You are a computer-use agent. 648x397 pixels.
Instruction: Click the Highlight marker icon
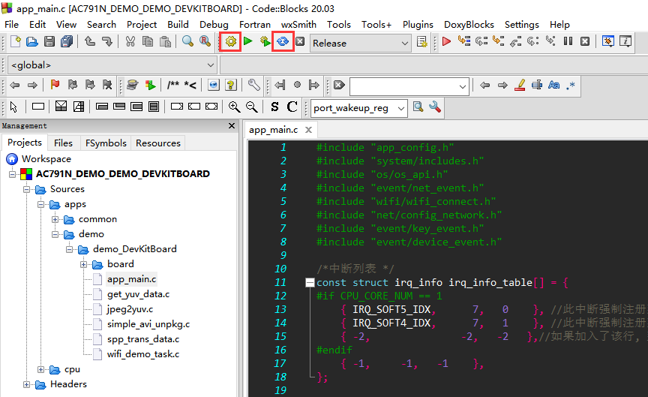point(520,85)
